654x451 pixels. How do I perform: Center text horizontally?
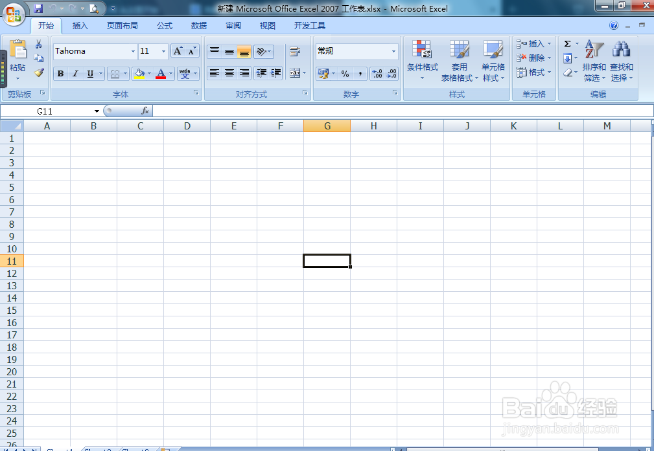pos(229,73)
